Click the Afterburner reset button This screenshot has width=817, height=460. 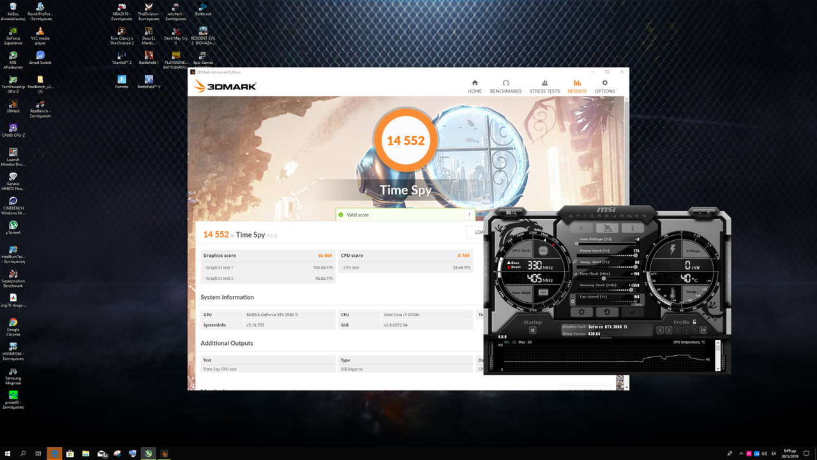coord(607,312)
